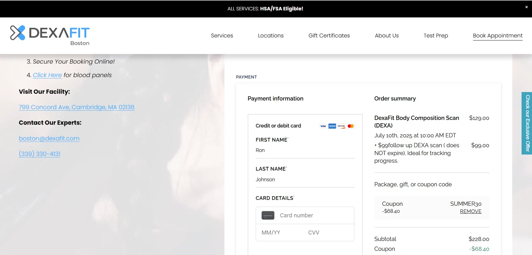The image size is (532, 255).
Task: Click the Mastercard icon
Action: (x=350, y=126)
